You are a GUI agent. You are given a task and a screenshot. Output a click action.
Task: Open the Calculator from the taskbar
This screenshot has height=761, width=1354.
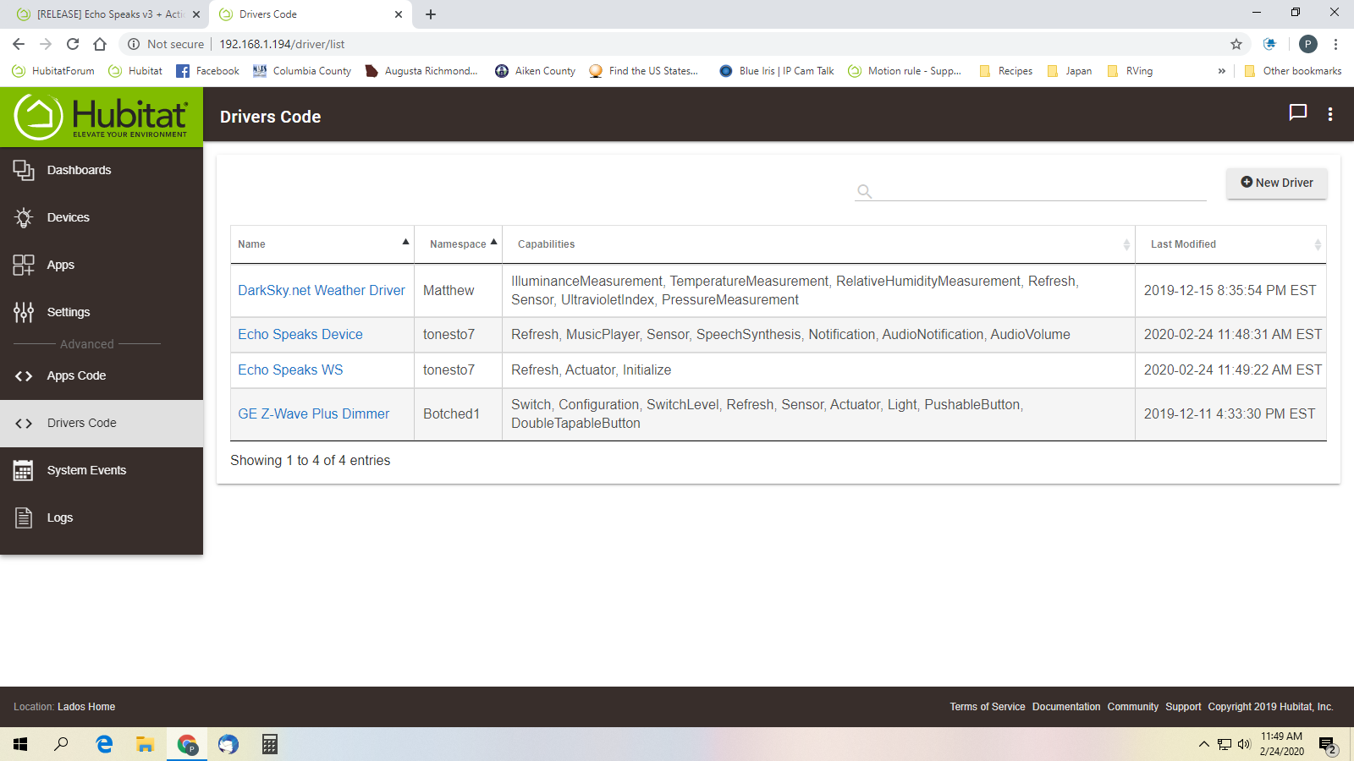[269, 744]
